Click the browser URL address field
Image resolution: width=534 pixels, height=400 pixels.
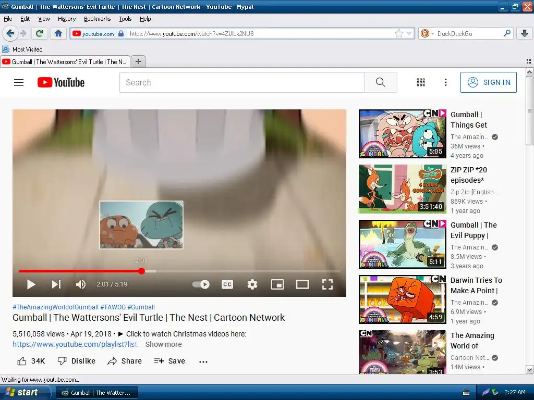(x=261, y=33)
